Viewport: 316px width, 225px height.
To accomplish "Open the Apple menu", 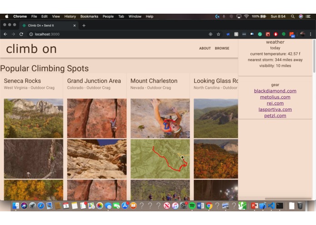I will 7,16.
